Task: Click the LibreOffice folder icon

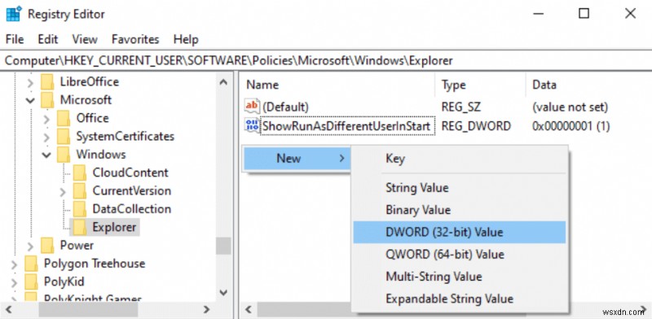Action: pyautogui.click(x=47, y=82)
